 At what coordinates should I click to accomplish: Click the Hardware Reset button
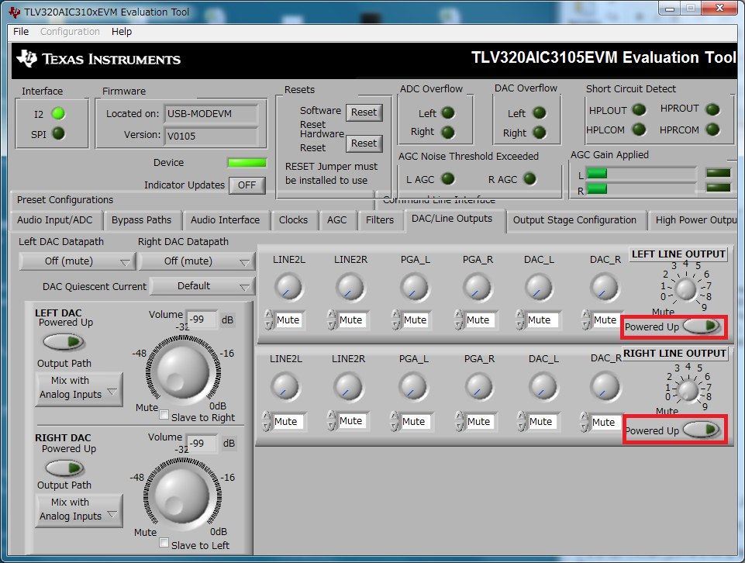[364, 143]
